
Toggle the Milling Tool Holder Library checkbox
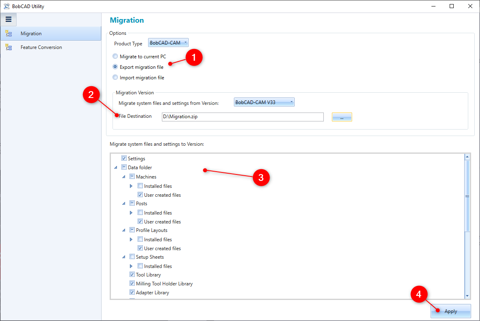132,283
